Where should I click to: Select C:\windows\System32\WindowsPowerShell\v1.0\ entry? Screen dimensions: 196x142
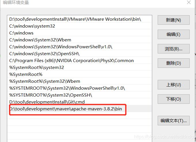[80, 47]
